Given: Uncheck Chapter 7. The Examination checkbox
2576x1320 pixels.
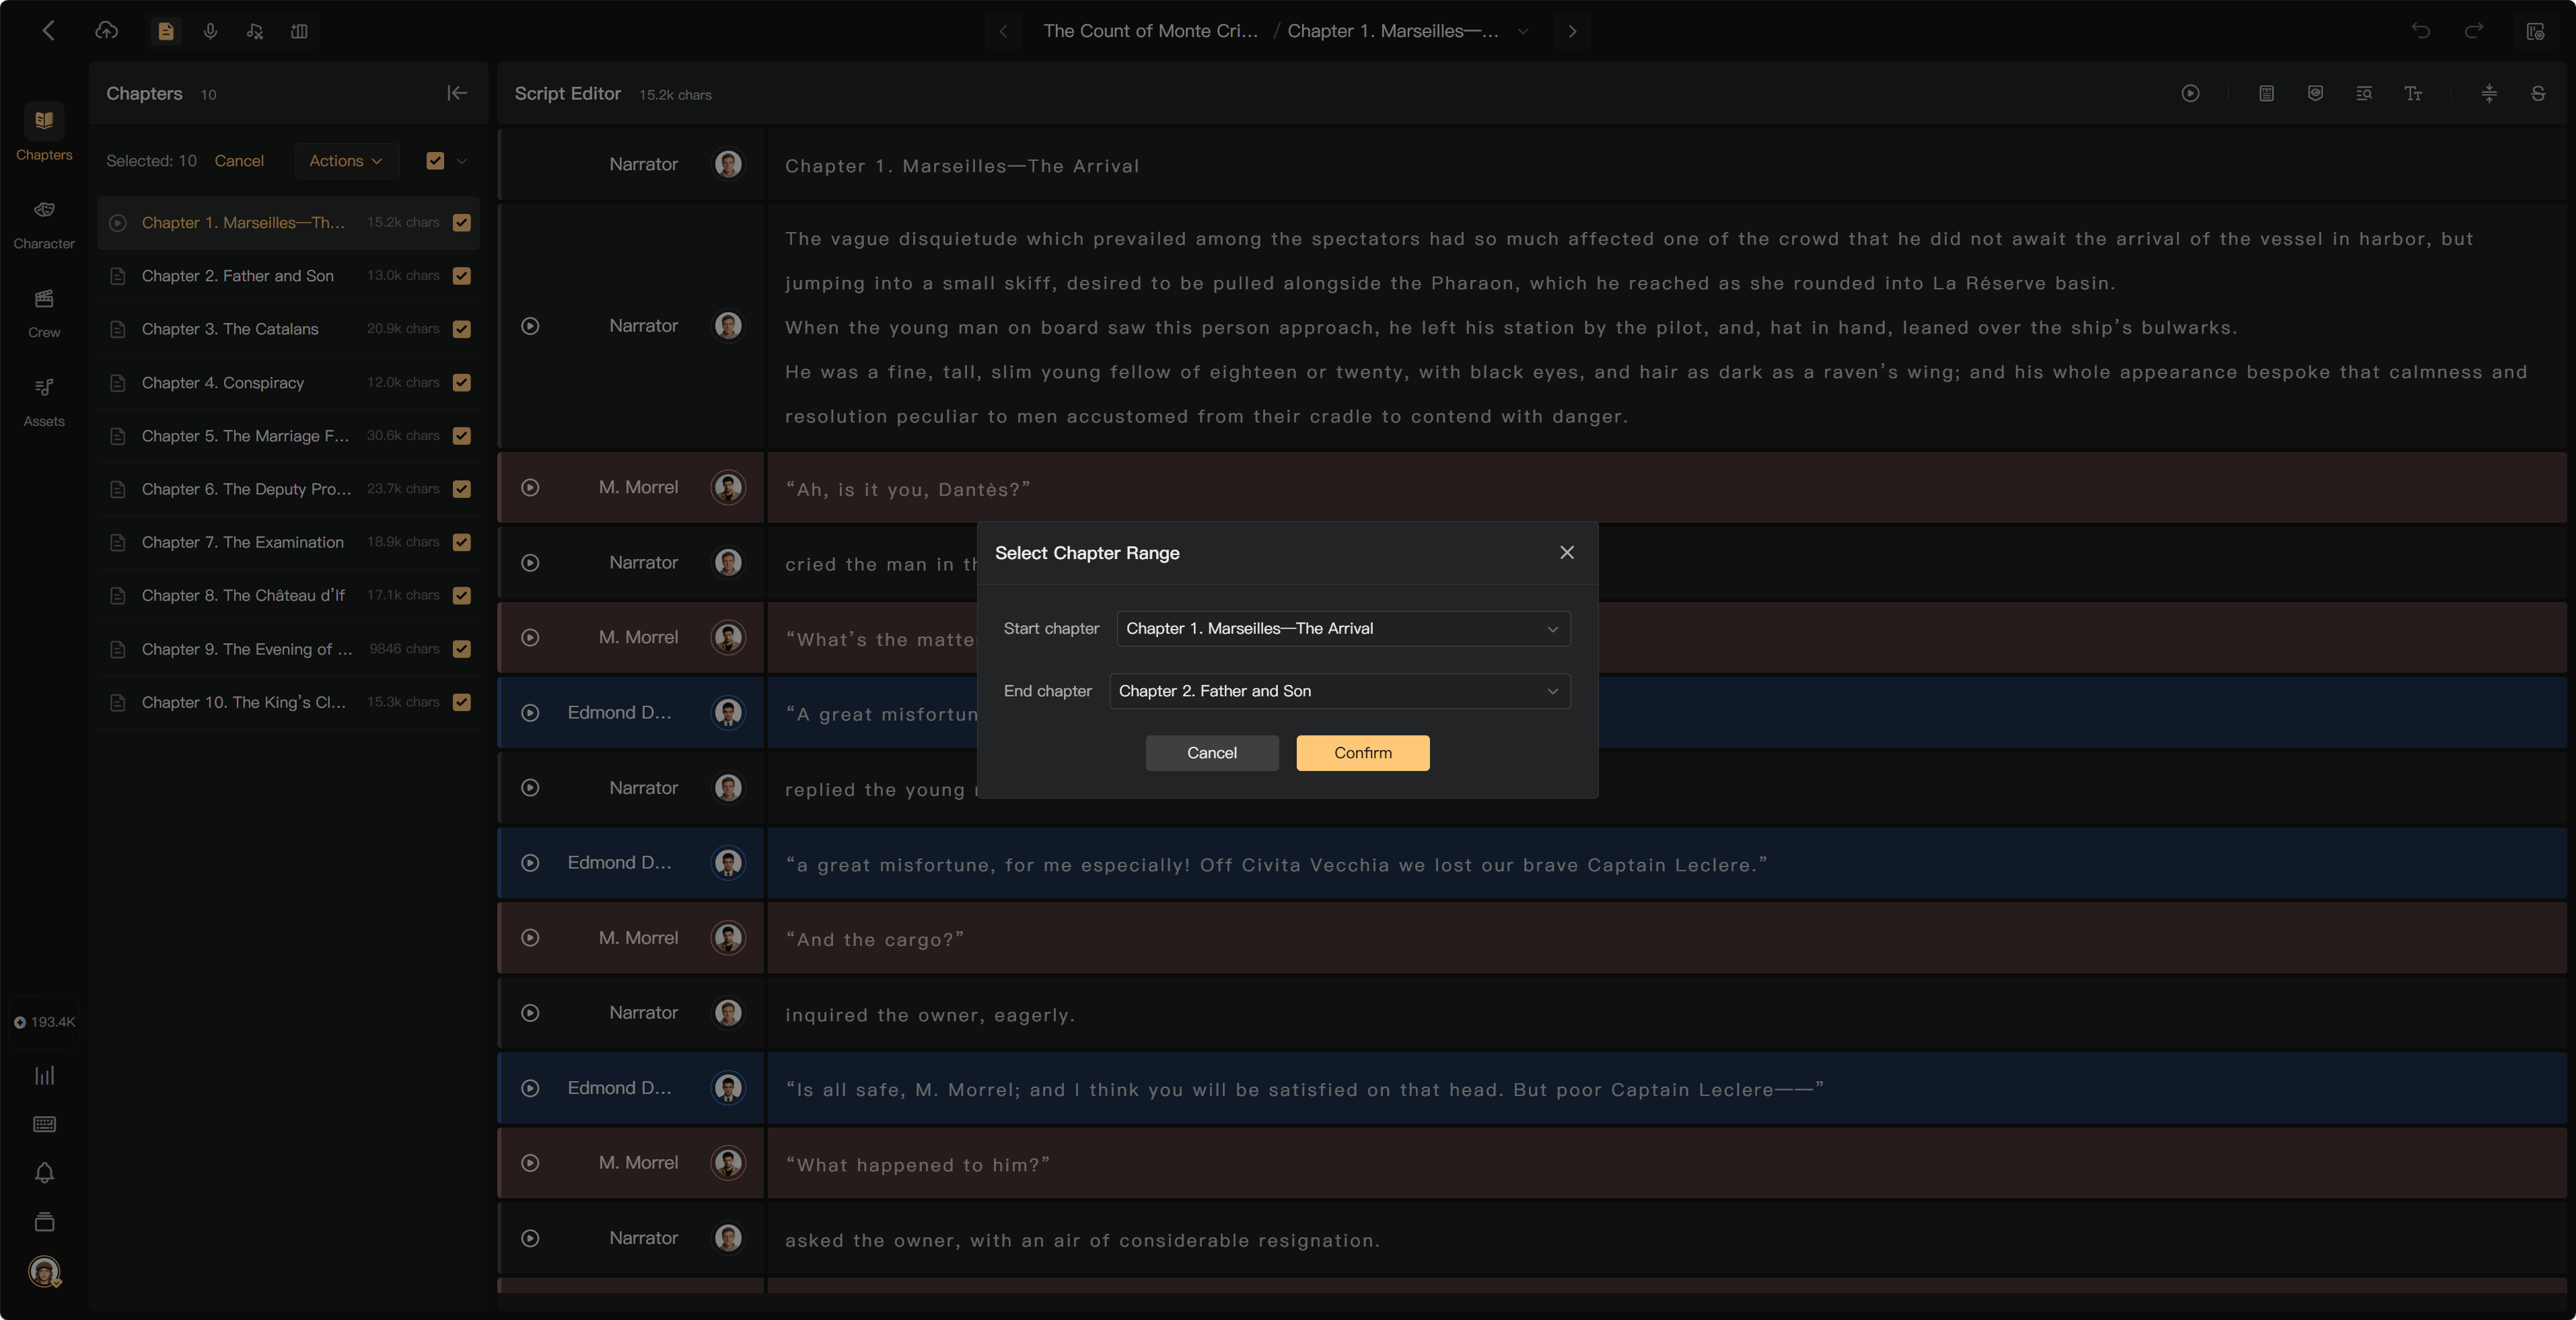Looking at the screenshot, I should coord(461,542).
